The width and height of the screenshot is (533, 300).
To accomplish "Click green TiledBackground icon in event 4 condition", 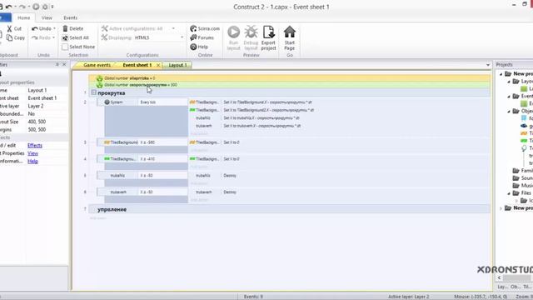I will click(107, 159).
